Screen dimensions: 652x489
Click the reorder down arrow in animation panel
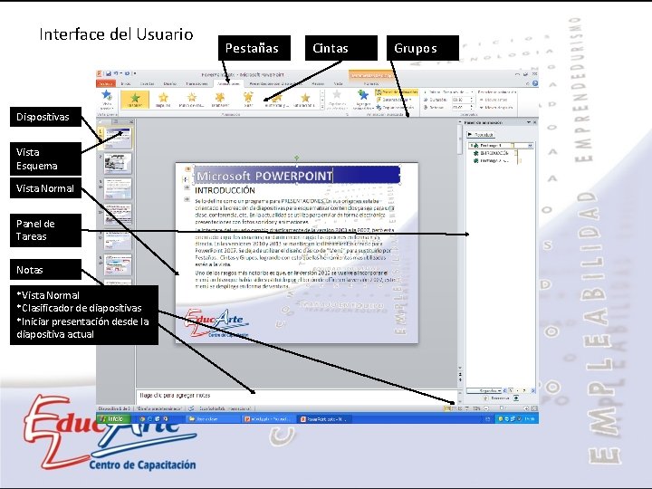click(x=516, y=398)
